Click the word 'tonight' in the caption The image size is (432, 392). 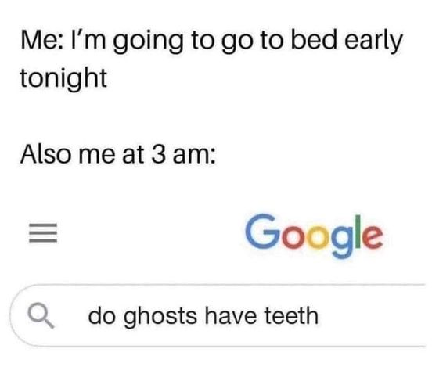[x=63, y=79]
